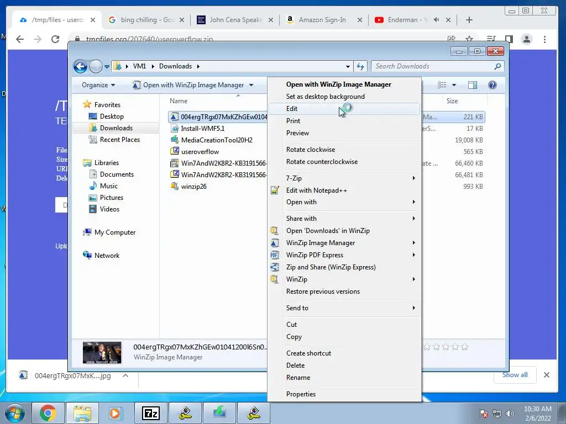Expand the Share with submenu
This screenshot has width=566, height=424.
(344, 219)
